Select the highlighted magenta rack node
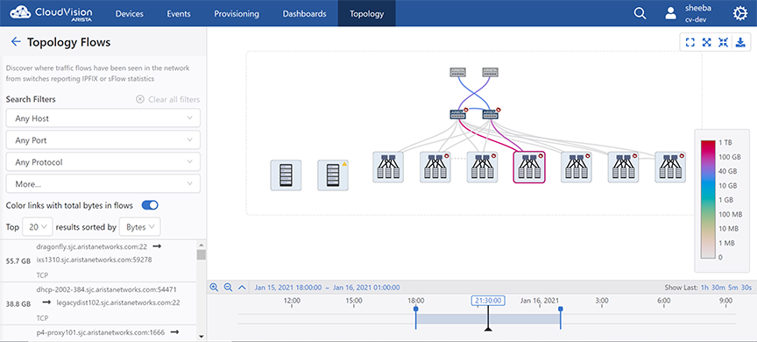This screenshot has width=757, height=342. pos(529,167)
